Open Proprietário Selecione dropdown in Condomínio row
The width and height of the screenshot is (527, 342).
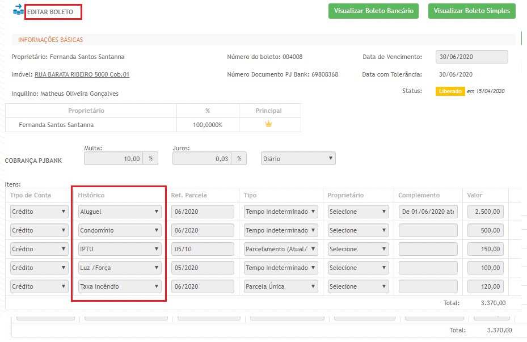pos(358,230)
